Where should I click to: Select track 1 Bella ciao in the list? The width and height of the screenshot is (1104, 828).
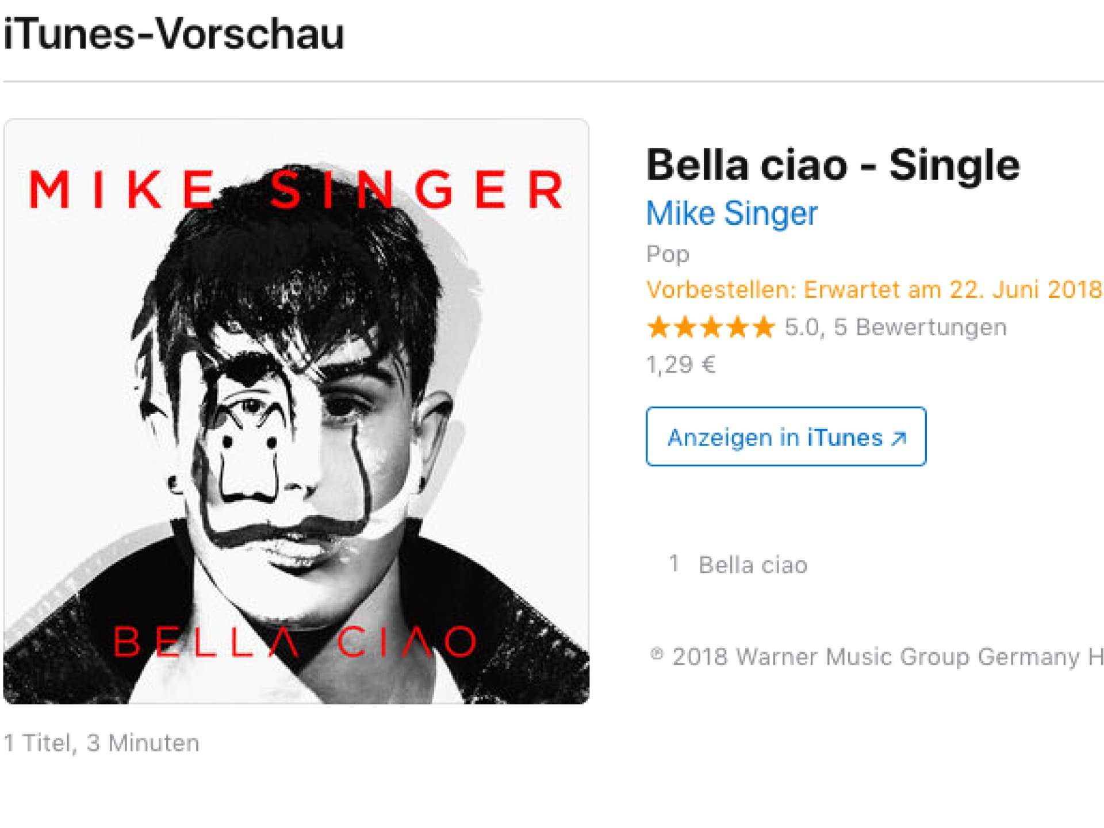pyautogui.click(x=753, y=565)
